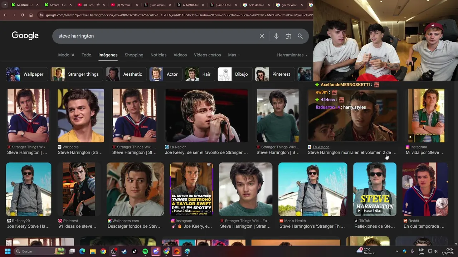Viewport: 458px width, 257px height.
Task: Expand the Más search filter menu
Action: (x=234, y=55)
